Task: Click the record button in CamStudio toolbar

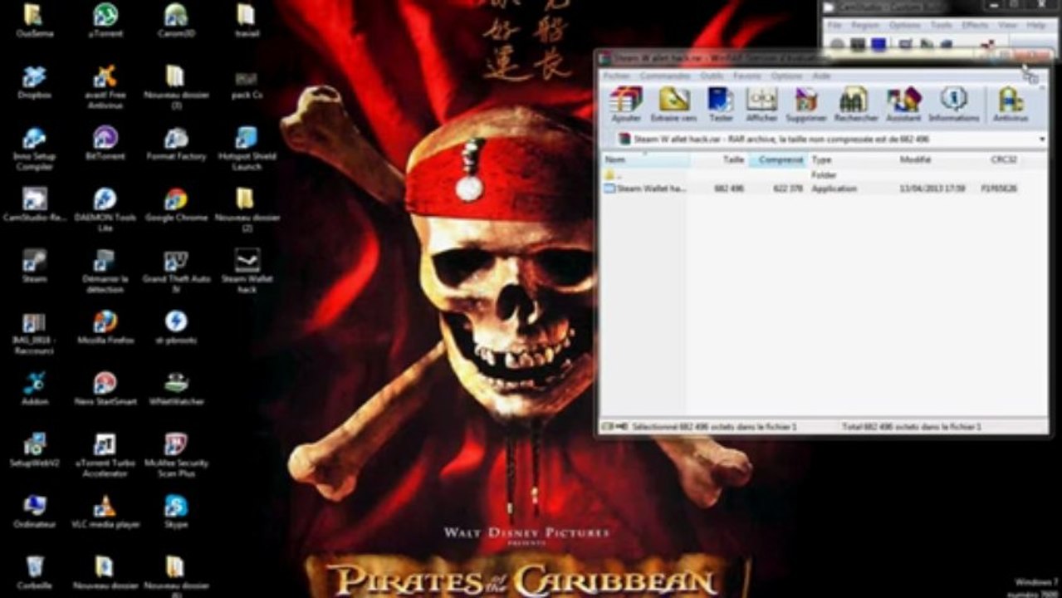Action: pyautogui.click(x=837, y=44)
